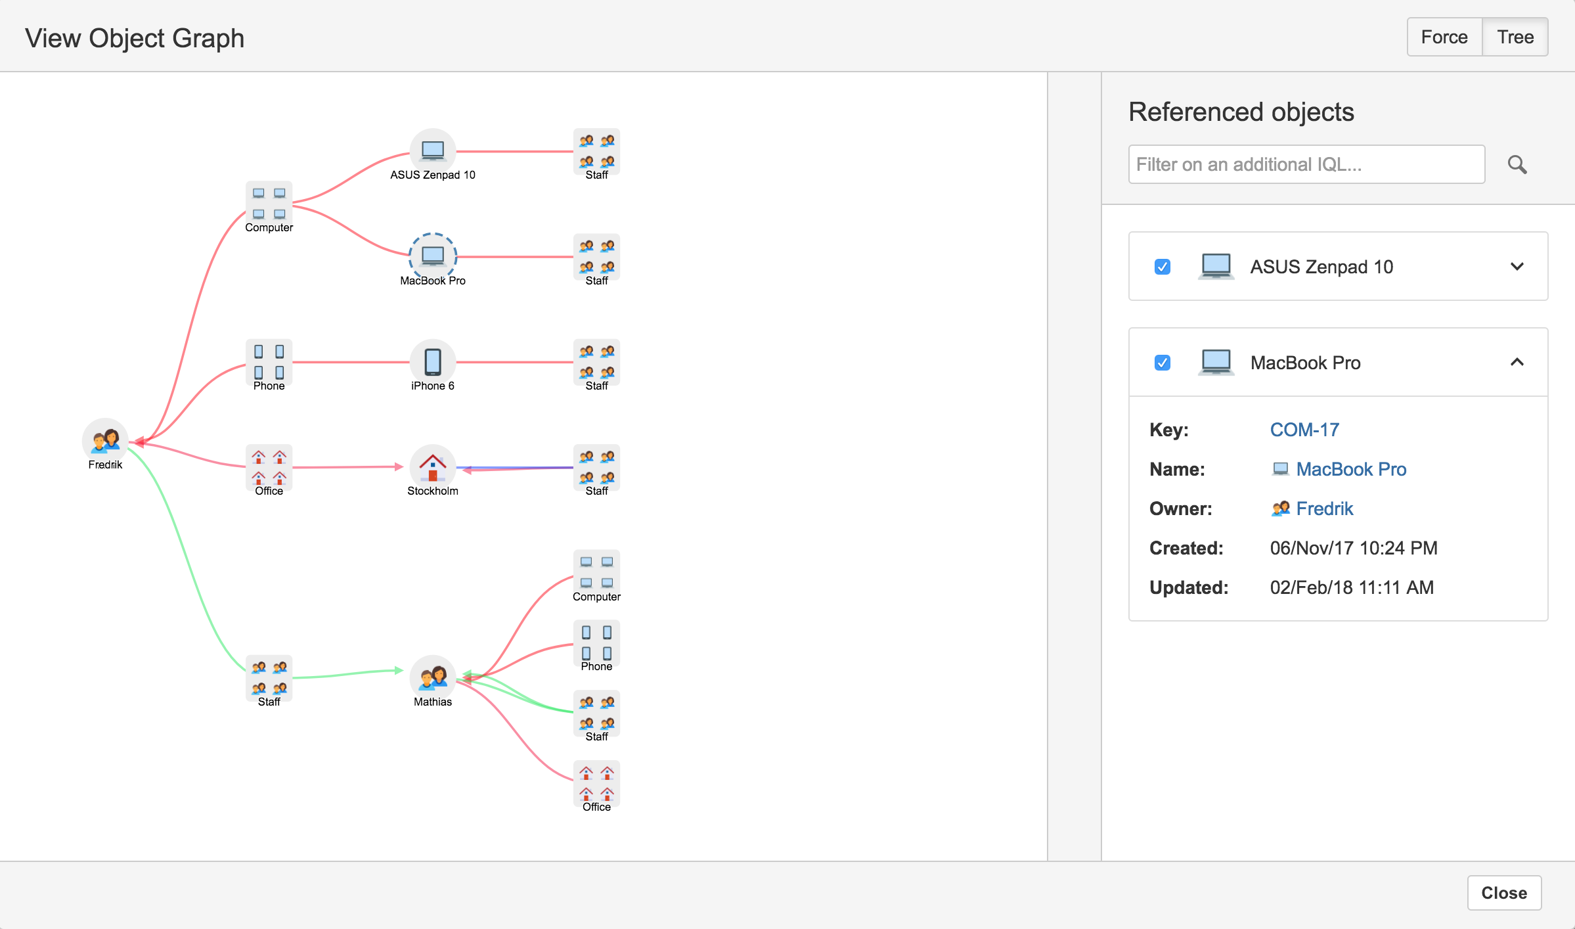Select the iPhone 6 node
The height and width of the screenshot is (929, 1575).
coord(433,361)
